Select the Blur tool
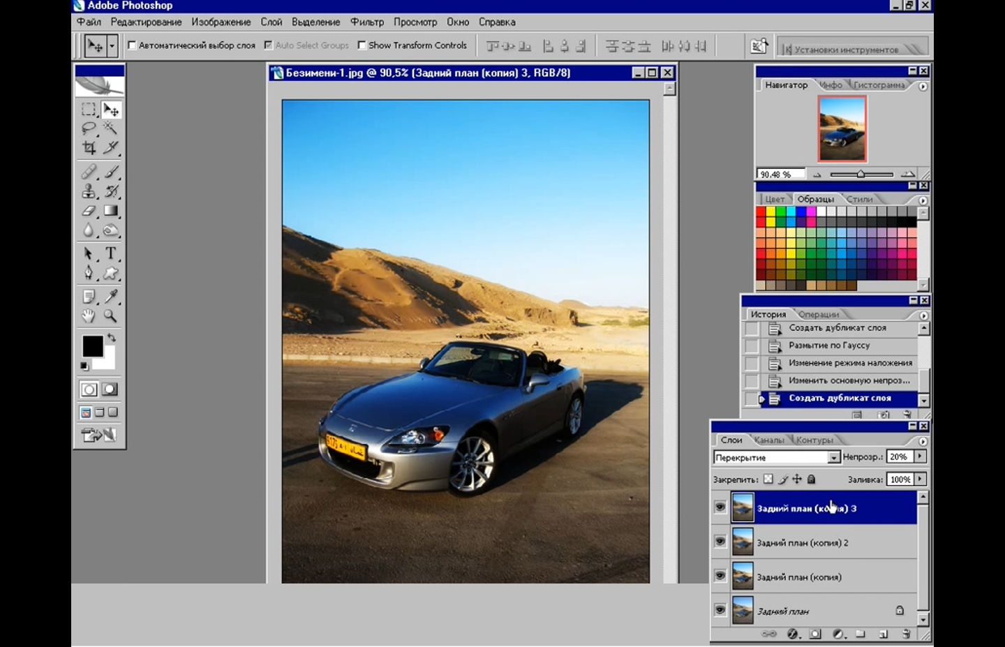This screenshot has height=647, width=1005. [x=88, y=230]
